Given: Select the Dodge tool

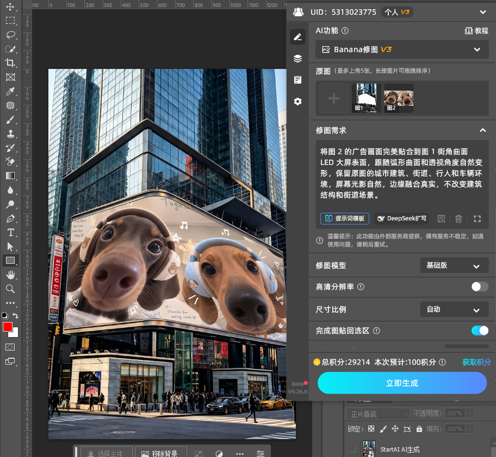Looking at the screenshot, I should (x=10, y=204).
